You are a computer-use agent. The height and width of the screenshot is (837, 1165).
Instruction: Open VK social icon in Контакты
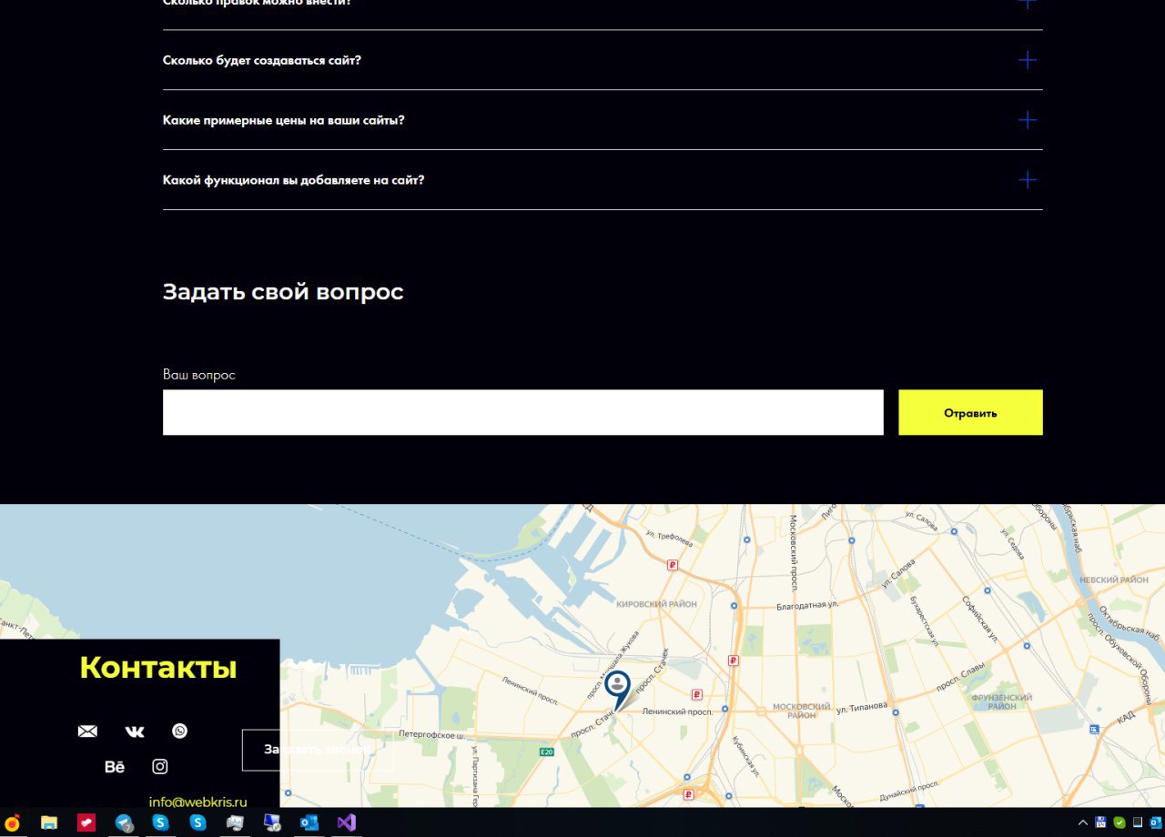tap(135, 731)
